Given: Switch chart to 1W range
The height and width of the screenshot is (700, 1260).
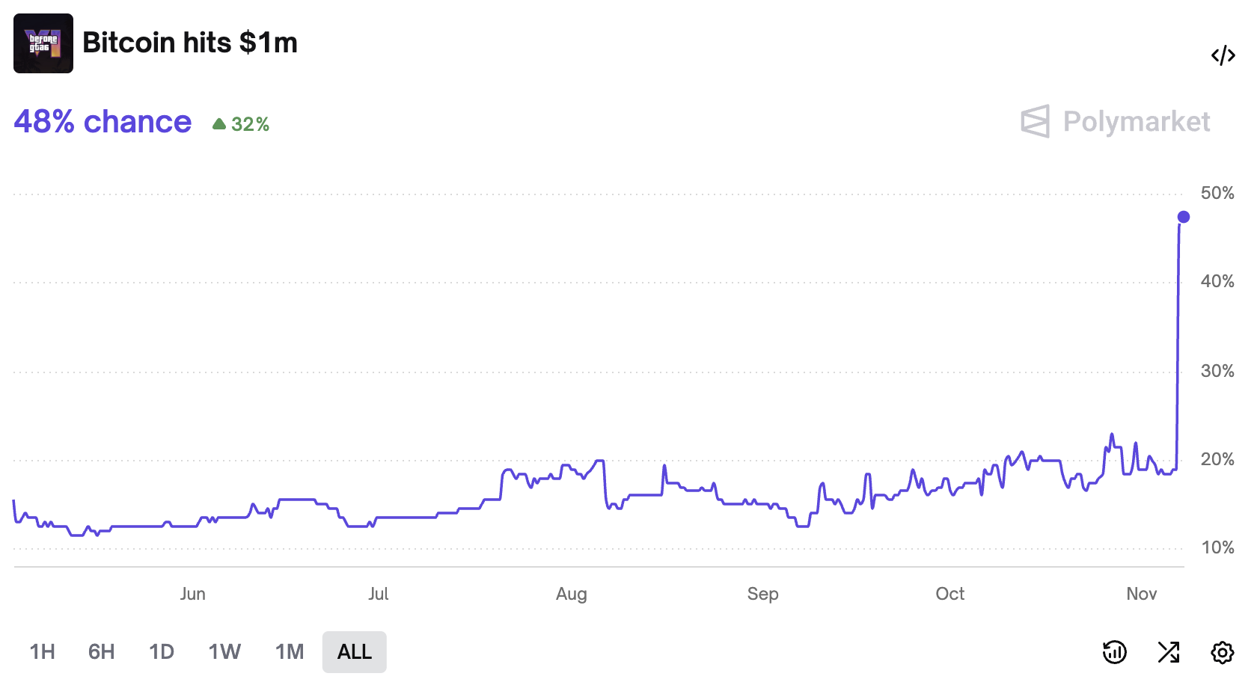Looking at the screenshot, I should [224, 652].
